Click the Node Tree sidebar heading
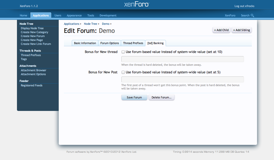The width and height of the screenshot is (274, 160). [26, 24]
